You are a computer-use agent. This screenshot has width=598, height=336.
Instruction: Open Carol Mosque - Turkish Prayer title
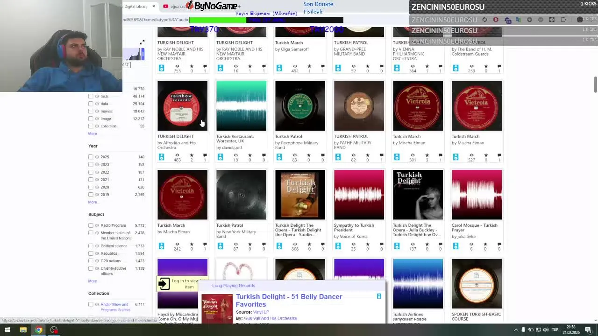(x=474, y=228)
